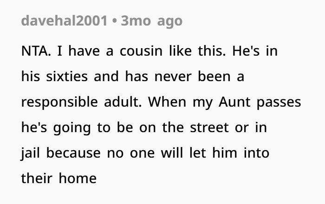Click the word "passes" ending the third line
Viewport: 325px width, 204px height.
279,102
